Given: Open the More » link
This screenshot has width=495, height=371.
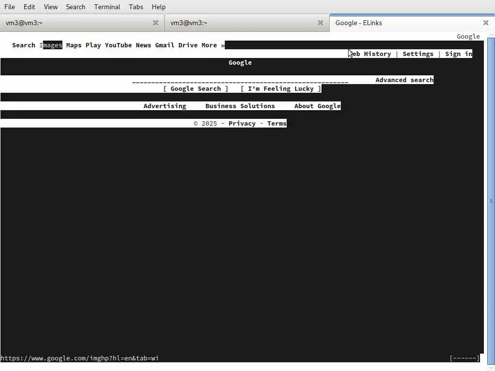Looking at the screenshot, I should coord(213,45).
